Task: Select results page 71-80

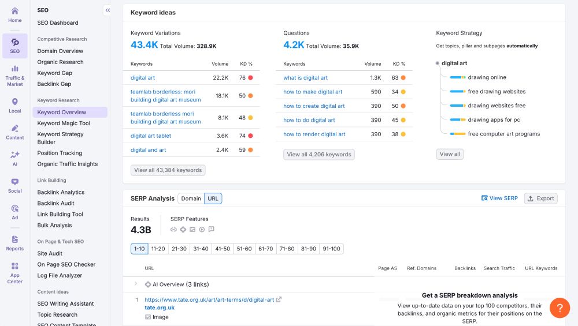Action: point(287,249)
